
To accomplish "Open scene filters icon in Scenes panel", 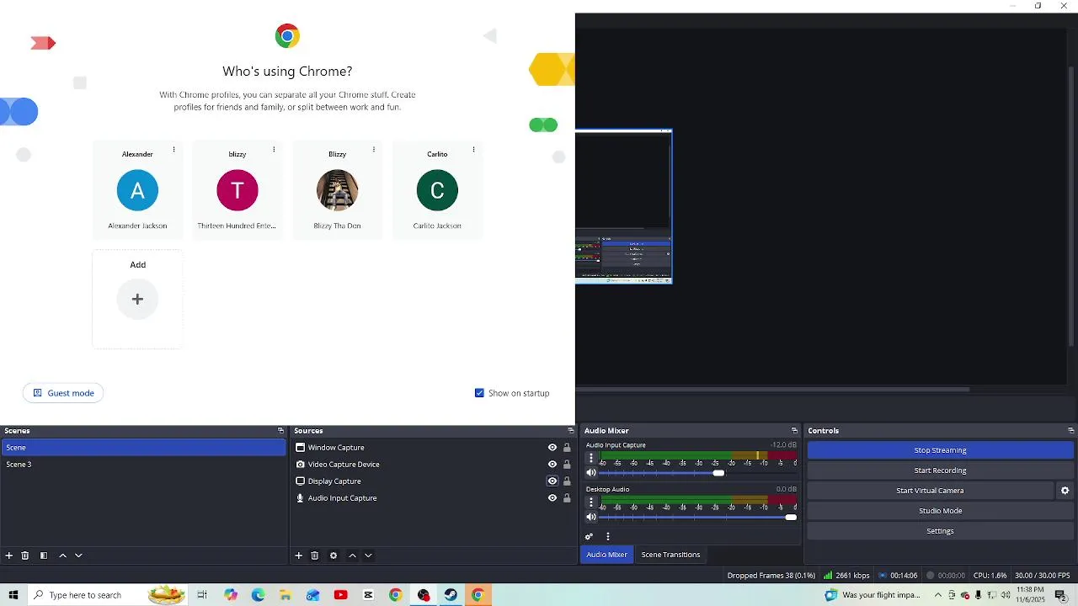I will coord(44,555).
